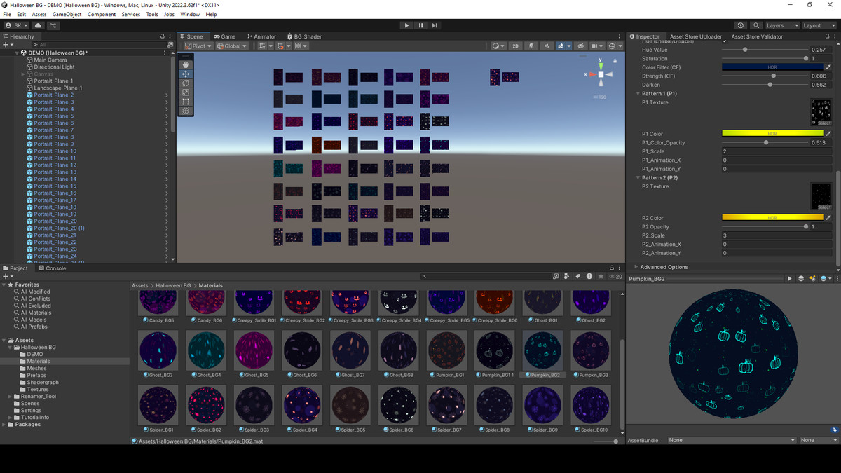Open the Layers dropdown

coord(781,25)
